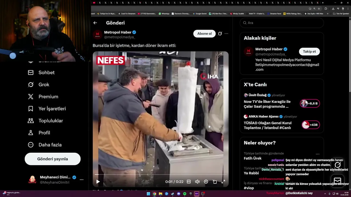The width and height of the screenshot is (351, 197).
Task: Bookmark this page with the star icon
Action: [319, 8]
